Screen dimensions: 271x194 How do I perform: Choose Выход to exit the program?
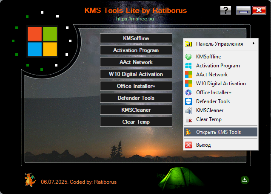coord(221,145)
